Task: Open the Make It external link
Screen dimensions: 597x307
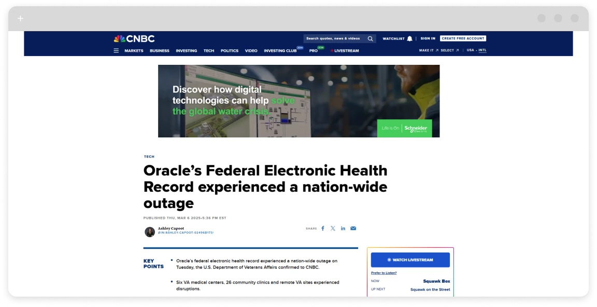Action: pos(429,50)
